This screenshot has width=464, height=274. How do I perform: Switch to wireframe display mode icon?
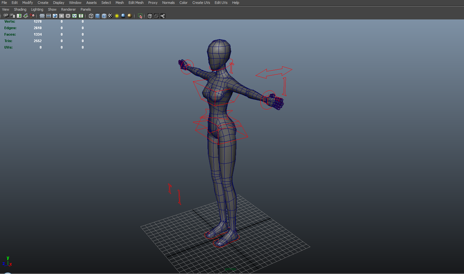(x=91, y=16)
